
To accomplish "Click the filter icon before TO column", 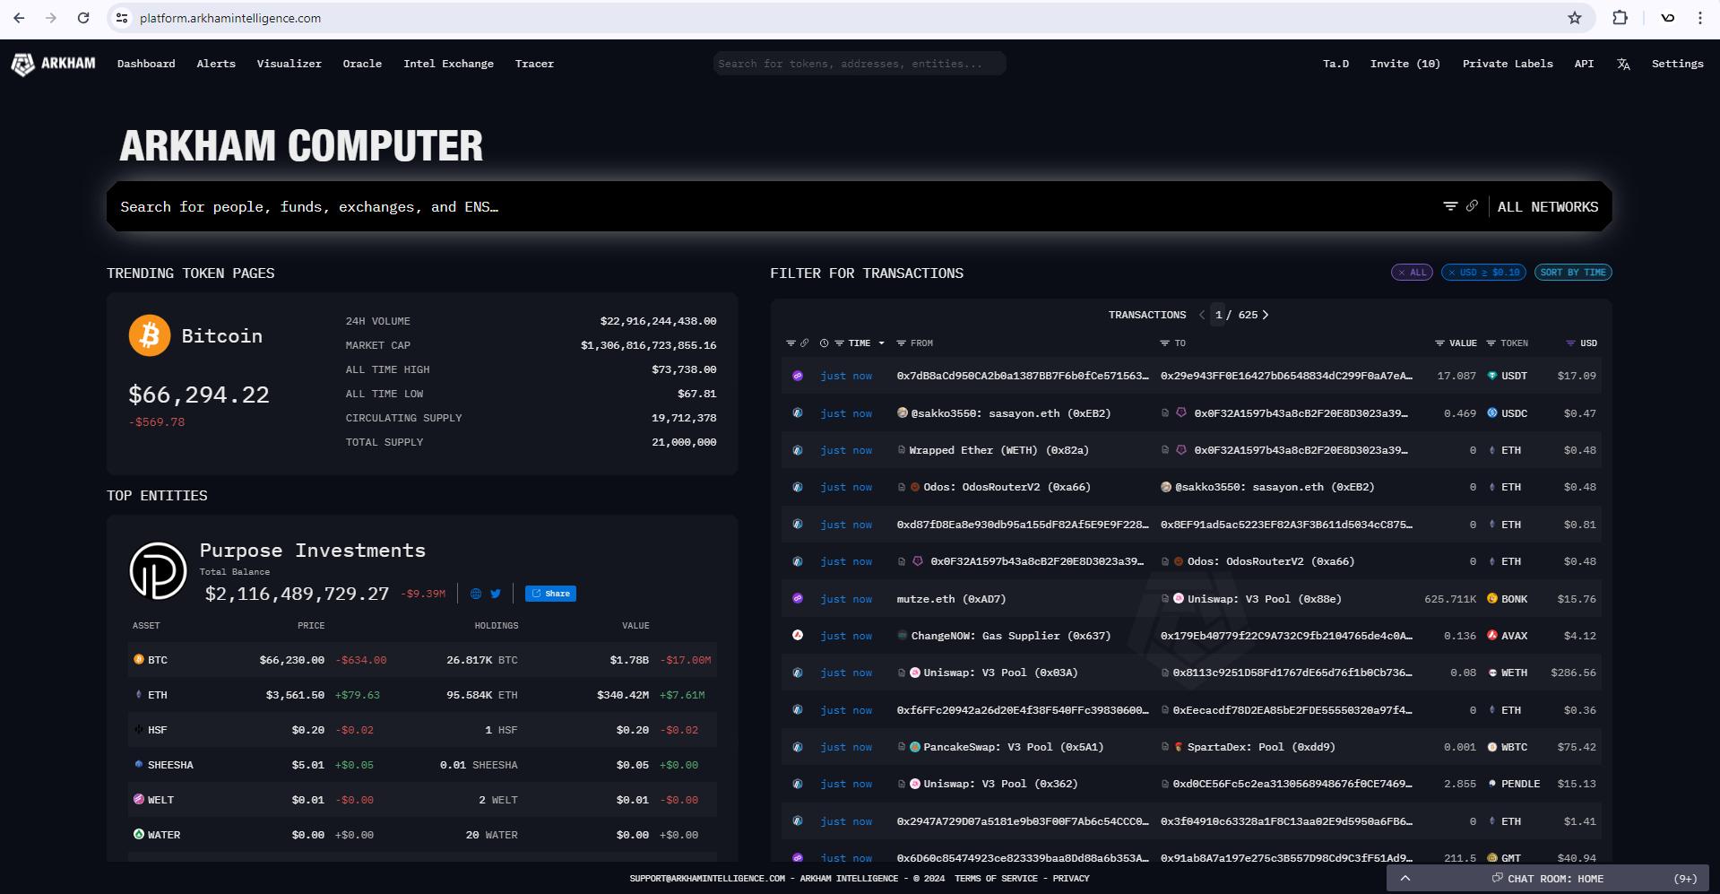I will [1164, 343].
